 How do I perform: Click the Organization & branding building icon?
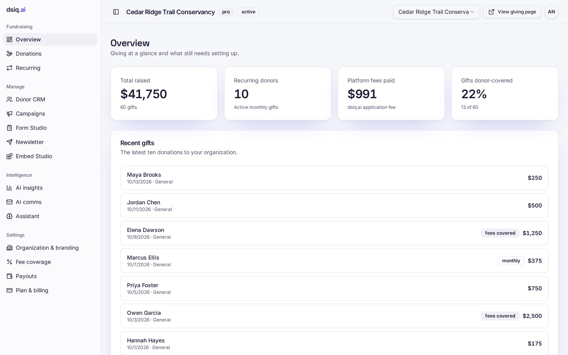click(x=9, y=248)
